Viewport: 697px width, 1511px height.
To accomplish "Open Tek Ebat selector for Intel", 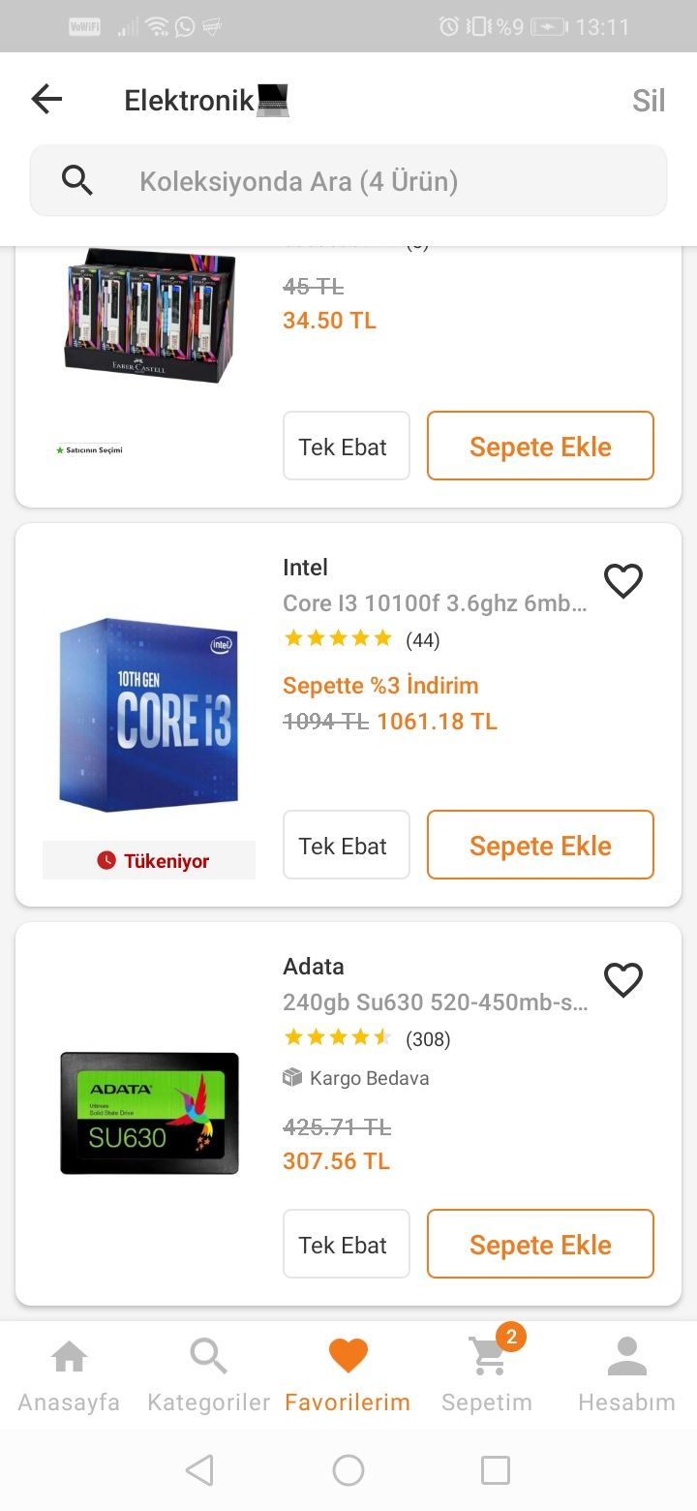I will click(346, 846).
